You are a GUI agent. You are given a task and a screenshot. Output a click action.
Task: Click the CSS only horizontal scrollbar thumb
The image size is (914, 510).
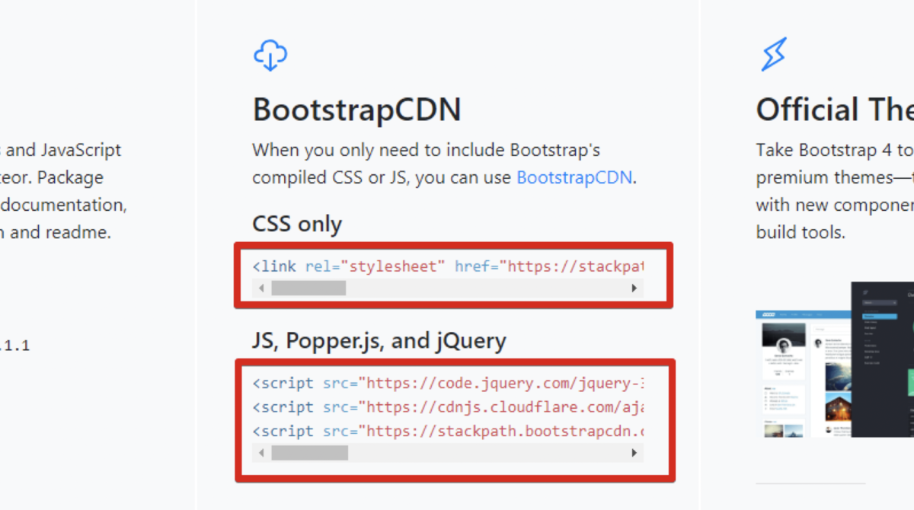coord(308,288)
